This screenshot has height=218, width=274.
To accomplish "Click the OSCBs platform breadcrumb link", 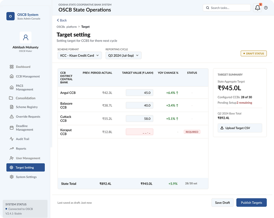I will tap(67, 27).
